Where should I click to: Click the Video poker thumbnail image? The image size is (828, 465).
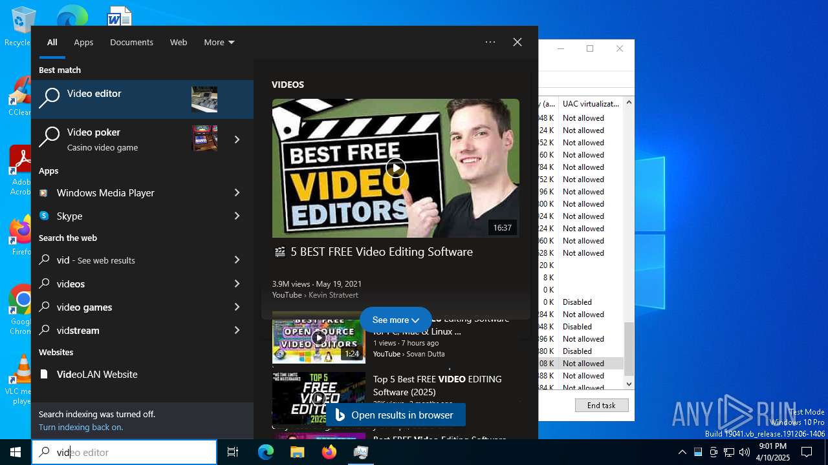(204, 138)
